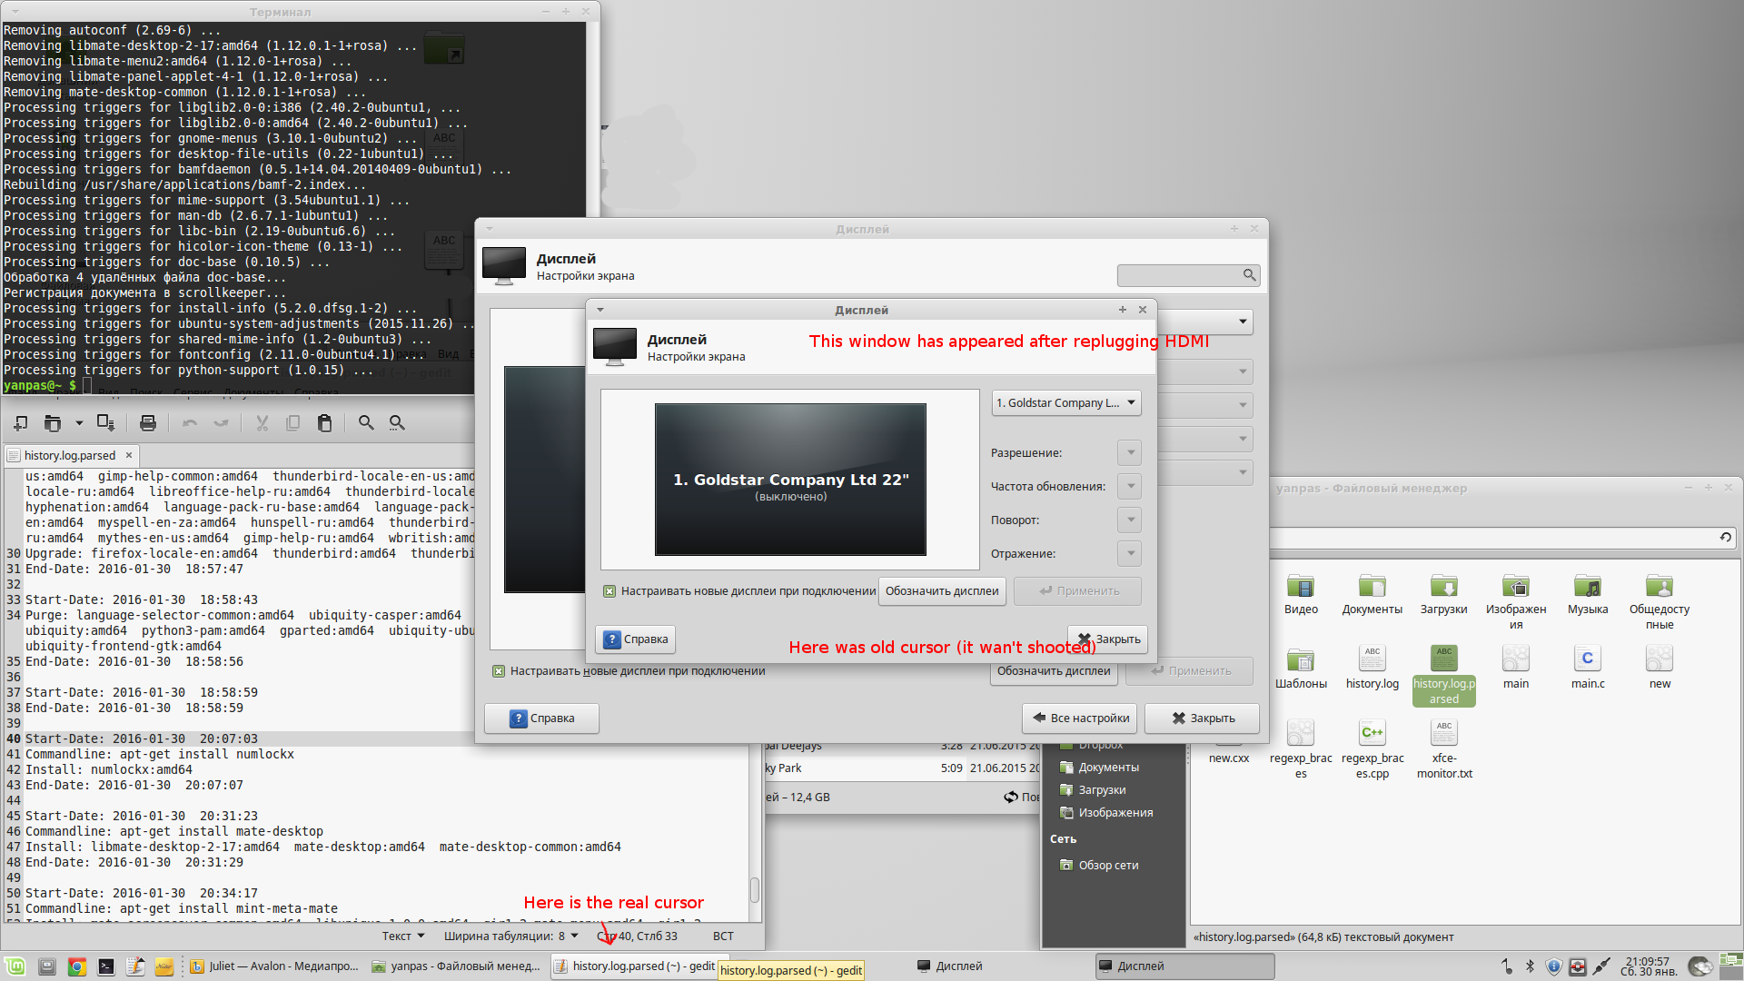The image size is (1744, 981).
Task: Click the paste icon in gedit toolbar
Action: point(324,423)
